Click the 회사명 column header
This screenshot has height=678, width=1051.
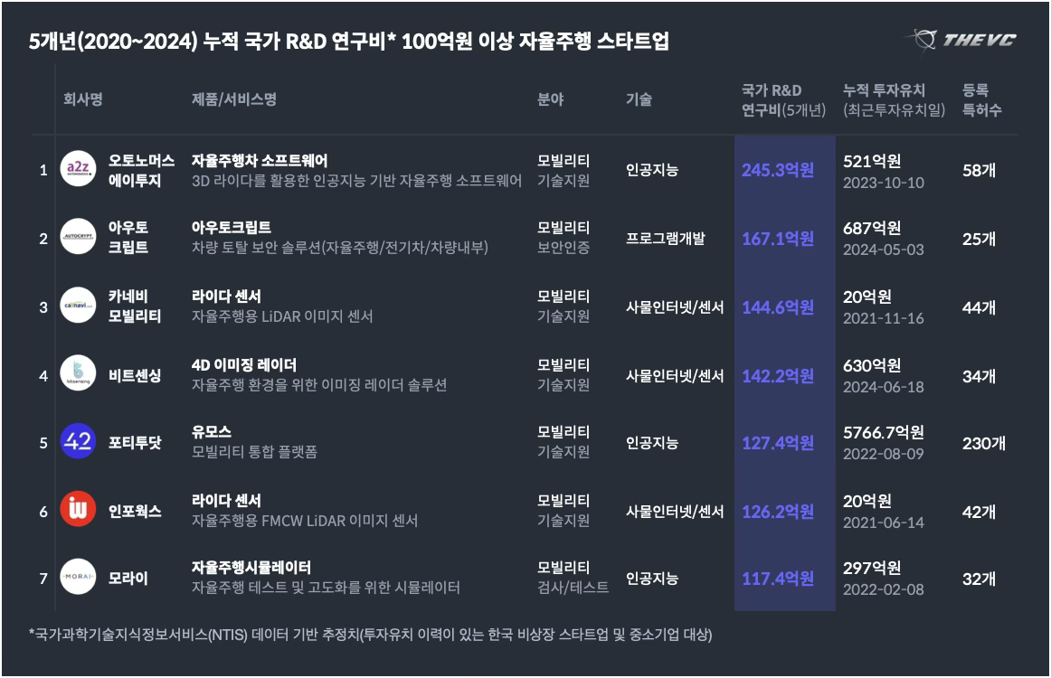click(82, 99)
